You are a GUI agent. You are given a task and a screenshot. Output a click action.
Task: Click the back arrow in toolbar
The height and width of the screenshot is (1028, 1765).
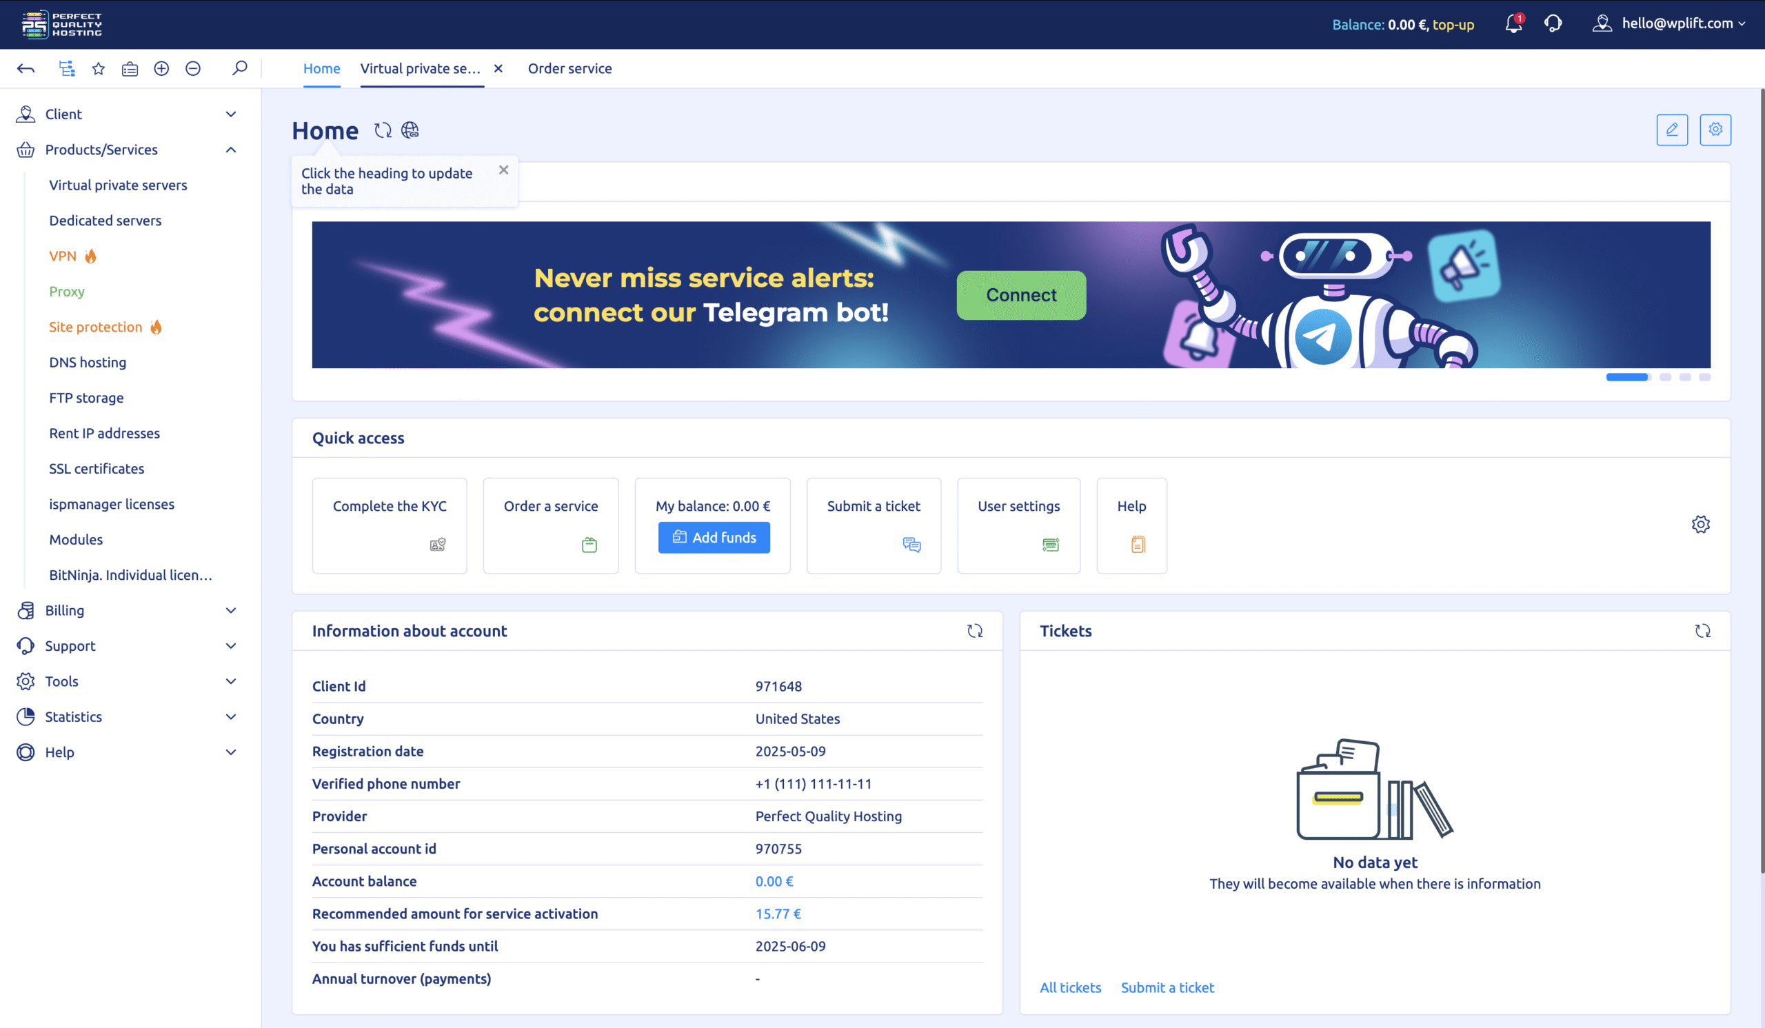click(26, 69)
